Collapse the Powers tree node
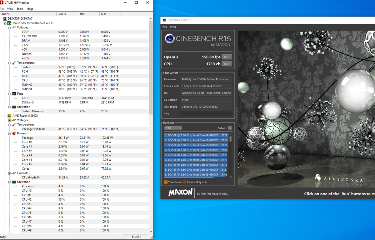 (x=10, y=134)
